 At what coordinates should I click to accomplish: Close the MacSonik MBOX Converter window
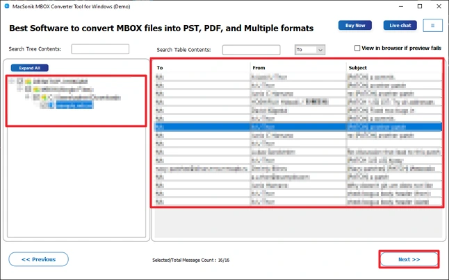[439, 6]
